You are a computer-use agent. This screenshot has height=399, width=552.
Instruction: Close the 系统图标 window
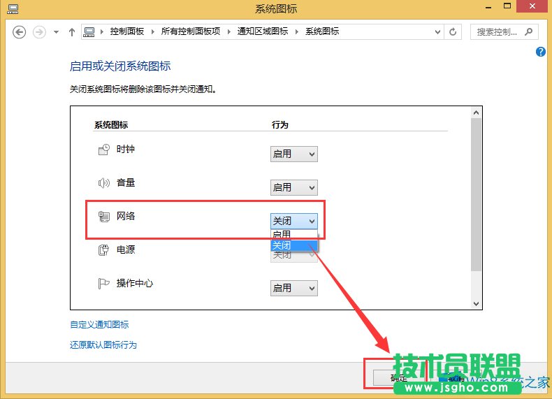532,6
